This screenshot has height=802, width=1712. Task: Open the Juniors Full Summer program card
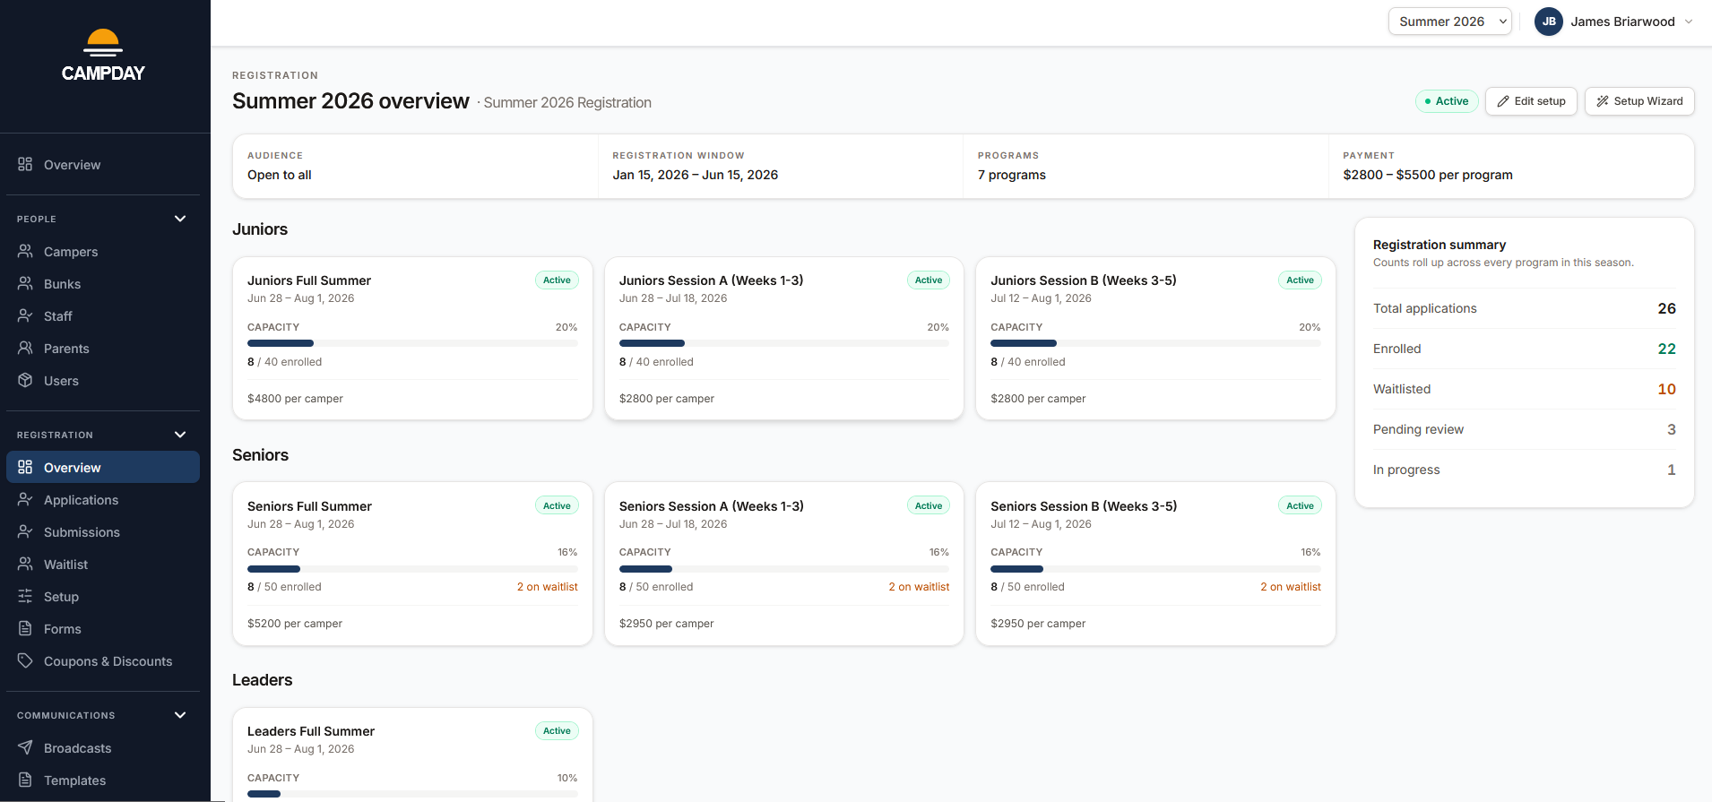(x=412, y=339)
